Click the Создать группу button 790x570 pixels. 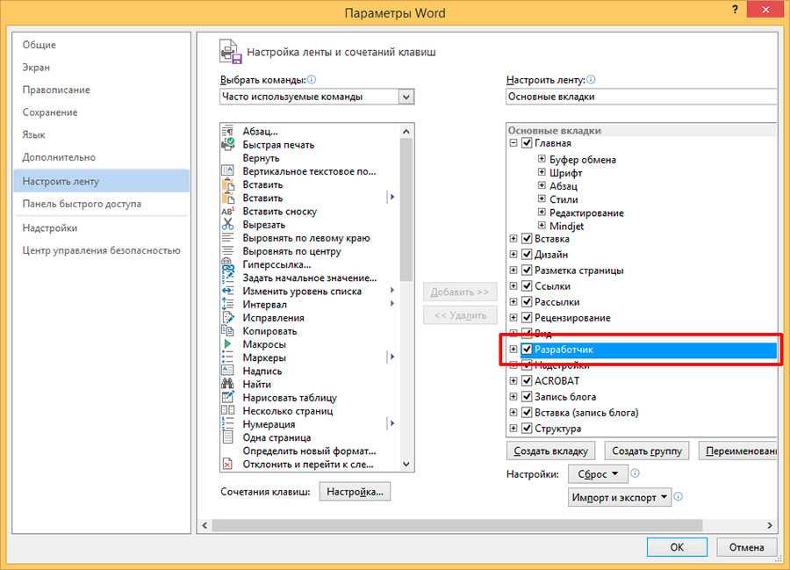(x=647, y=451)
